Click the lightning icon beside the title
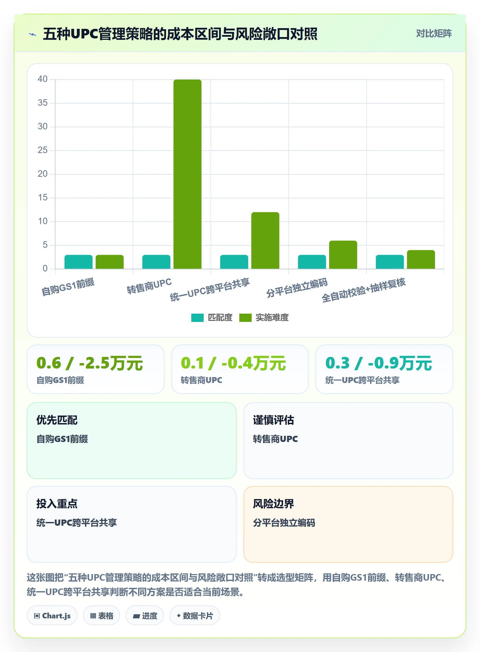The height and width of the screenshot is (652, 480). (33, 34)
